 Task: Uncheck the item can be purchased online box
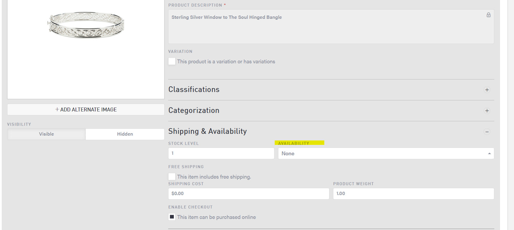coord(172,217)
